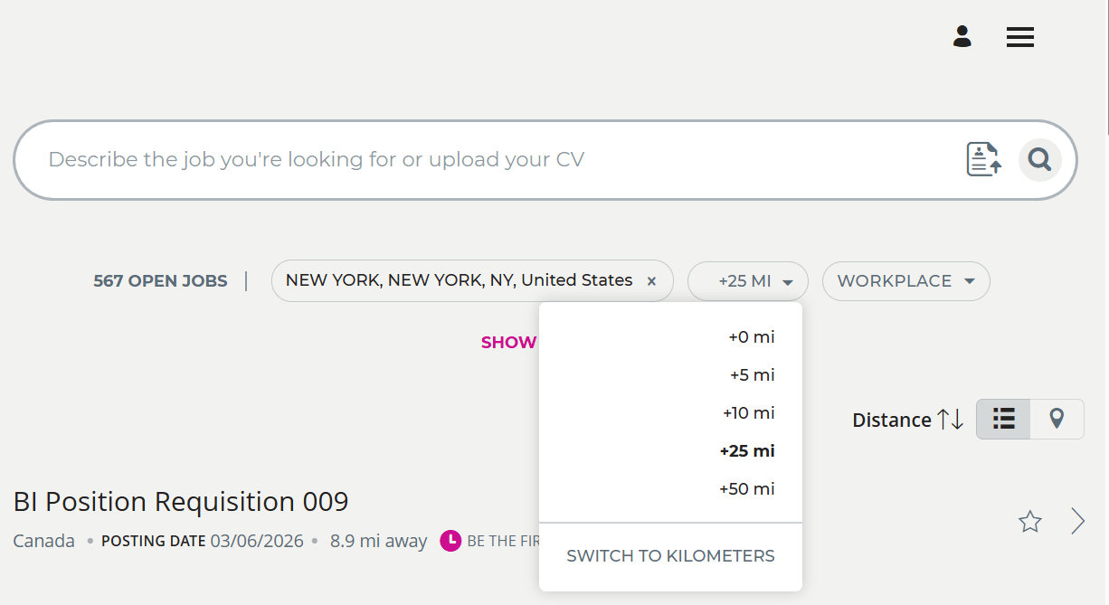
Task: Remove the New York location filter
Action: tap(651, 281)
